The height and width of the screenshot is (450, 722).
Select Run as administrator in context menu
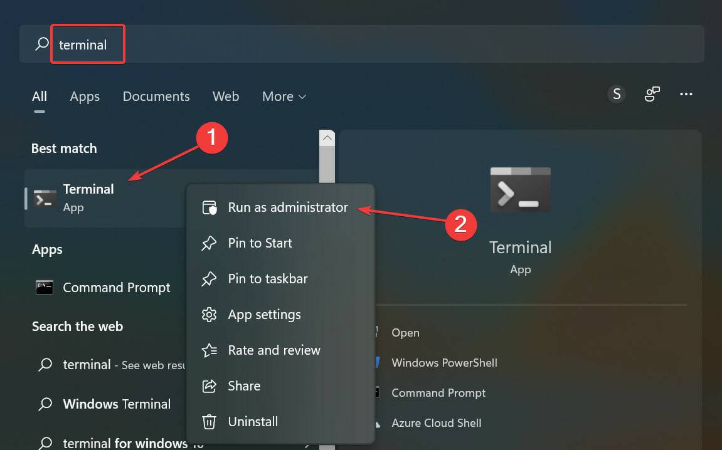288,207
